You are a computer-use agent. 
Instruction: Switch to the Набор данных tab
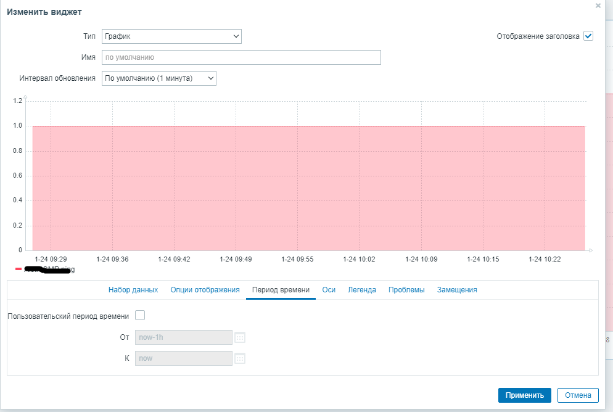(x=133, y=290)
